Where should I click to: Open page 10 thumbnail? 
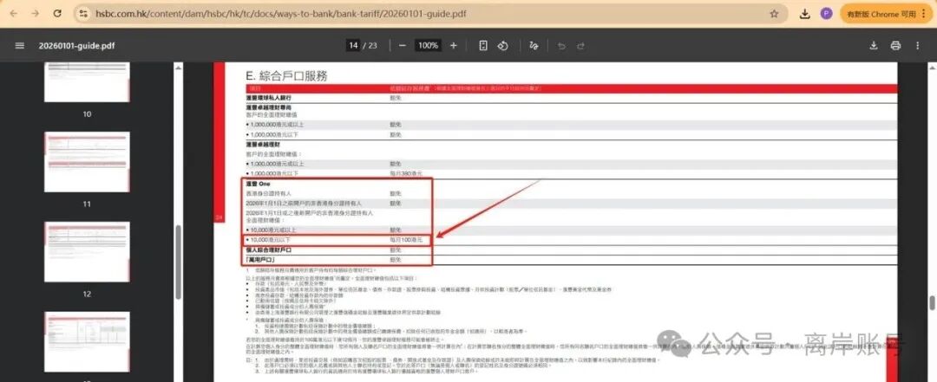click(87, 81)
